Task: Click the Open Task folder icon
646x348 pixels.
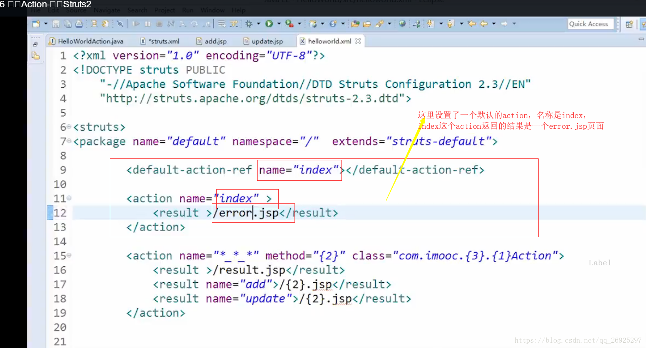Action: [367, 24]
